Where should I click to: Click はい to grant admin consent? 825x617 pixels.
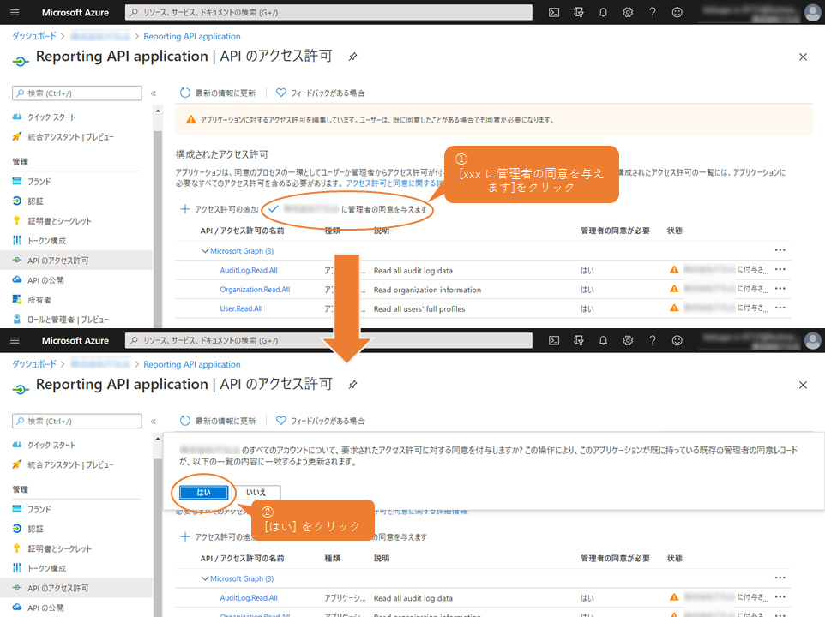203,493
